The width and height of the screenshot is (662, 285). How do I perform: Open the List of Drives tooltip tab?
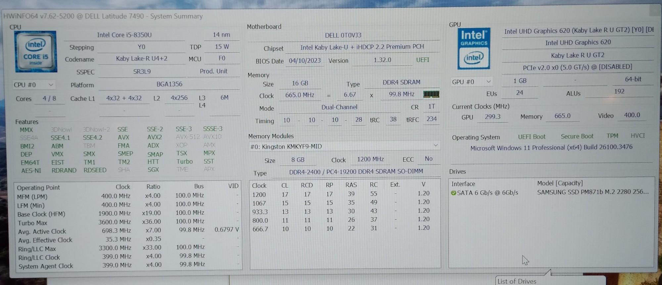pyautogui.click(x=550, y=280)
